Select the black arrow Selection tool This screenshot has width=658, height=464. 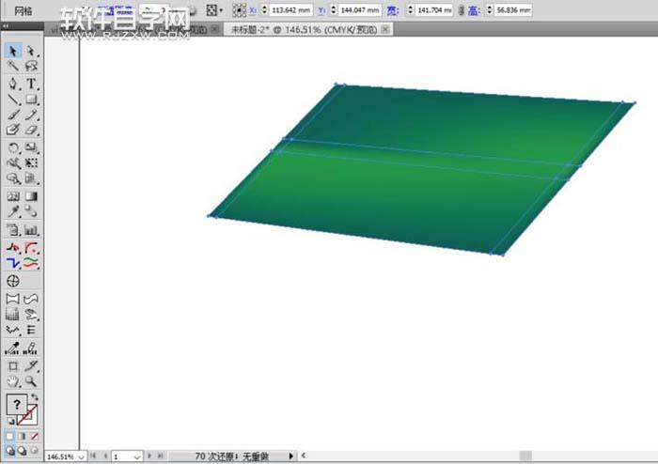click(13, 51)
